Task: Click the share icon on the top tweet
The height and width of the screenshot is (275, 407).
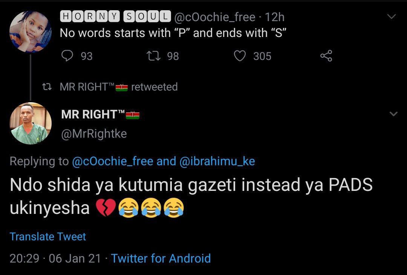Action: click(x=326, y=56)
